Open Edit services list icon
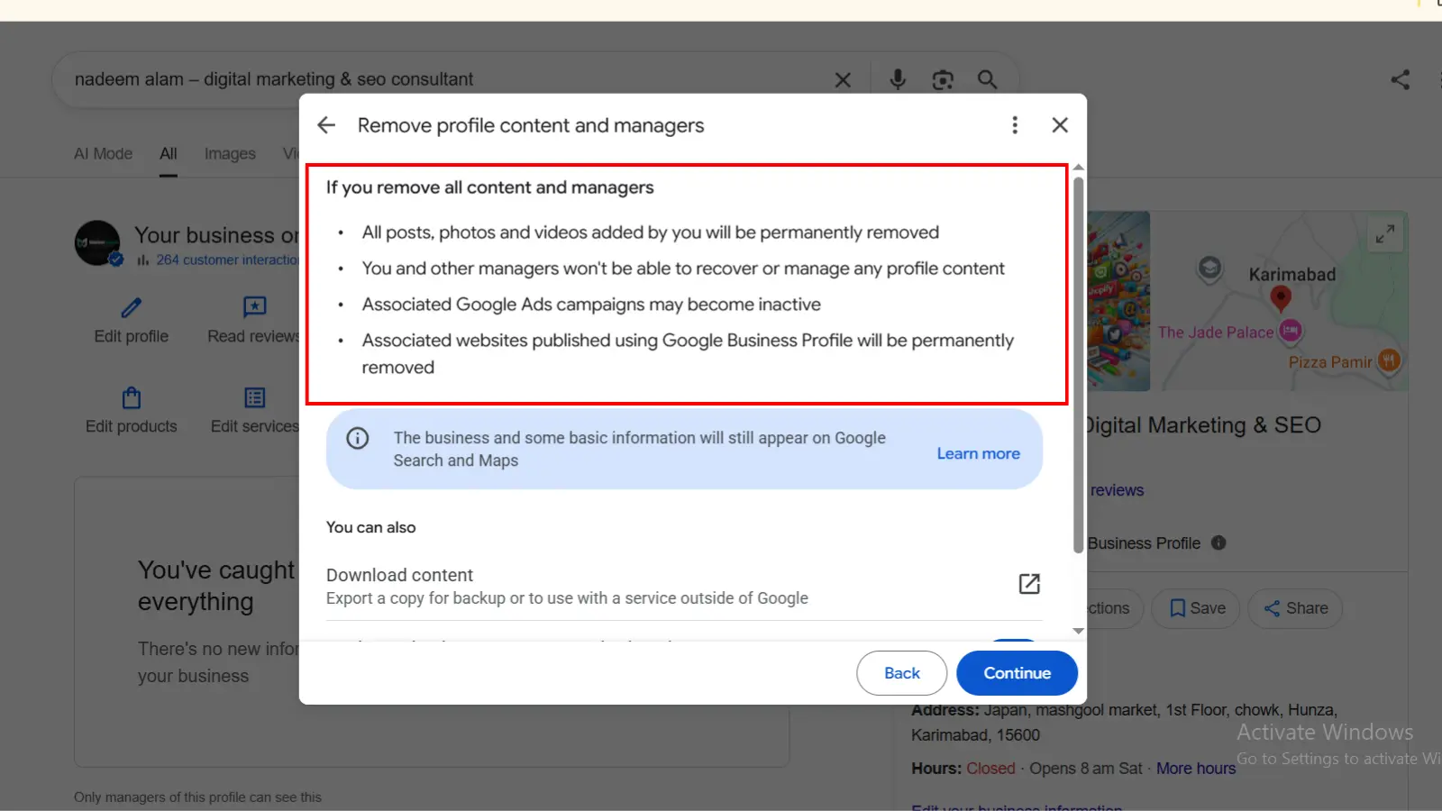The height and width of the screenshot is (811, 1442). point(255,397)
